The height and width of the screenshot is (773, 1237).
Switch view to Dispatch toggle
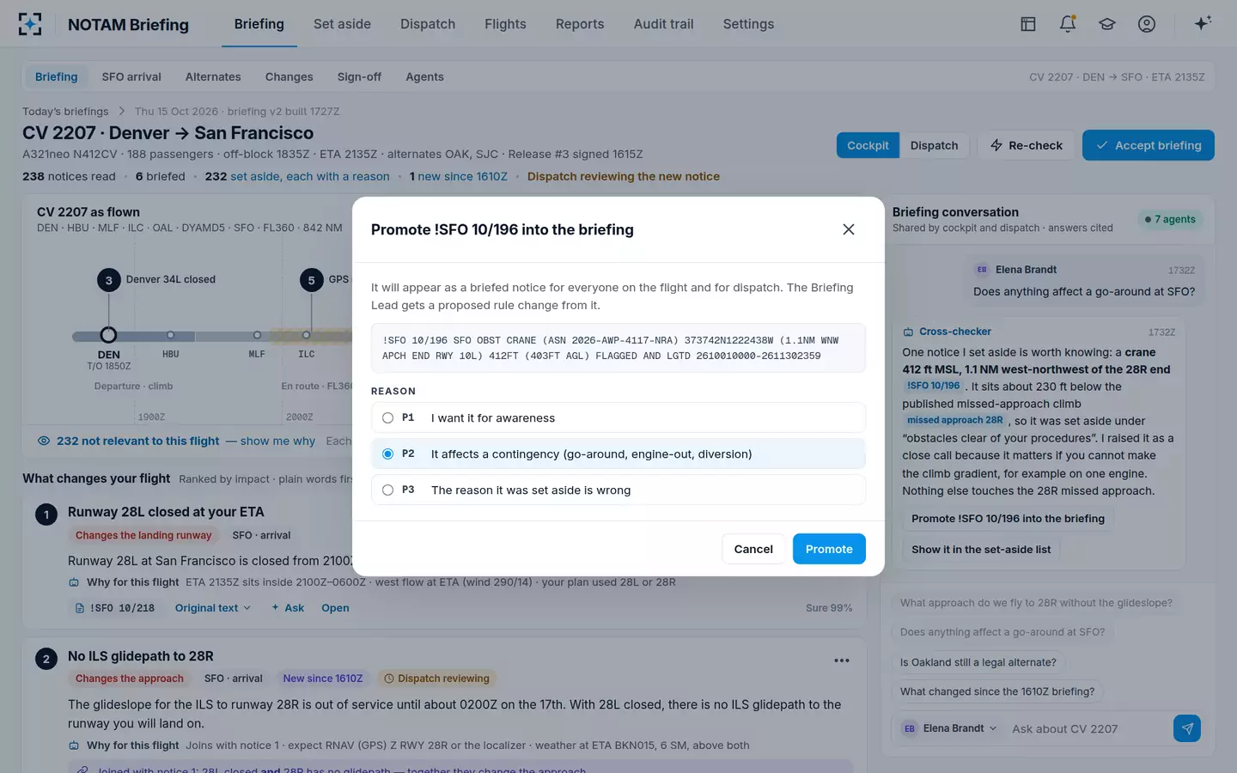(x=934, y=145)
